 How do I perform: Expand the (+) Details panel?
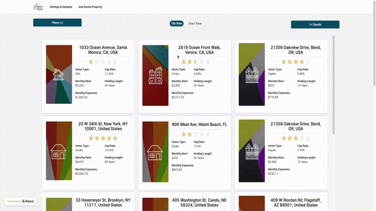(x=315, y=25)
